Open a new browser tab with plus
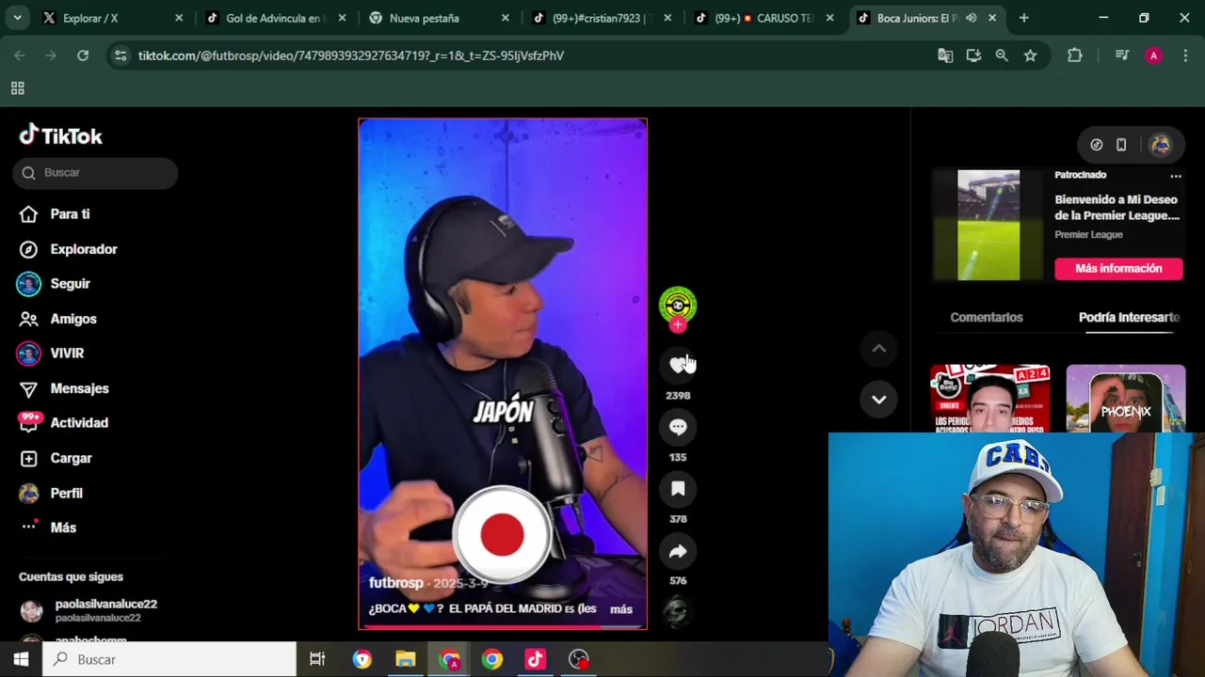 (1023, 18)
